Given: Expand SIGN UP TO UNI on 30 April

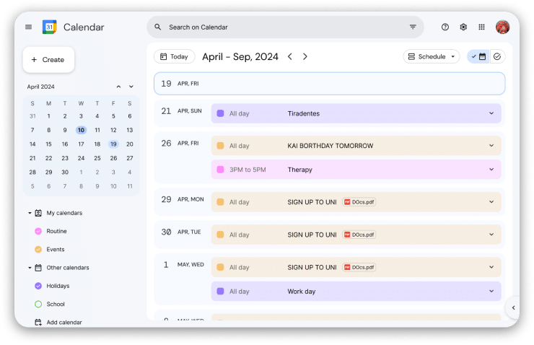Looking at the screenshot, I should [x=491, y=235].
